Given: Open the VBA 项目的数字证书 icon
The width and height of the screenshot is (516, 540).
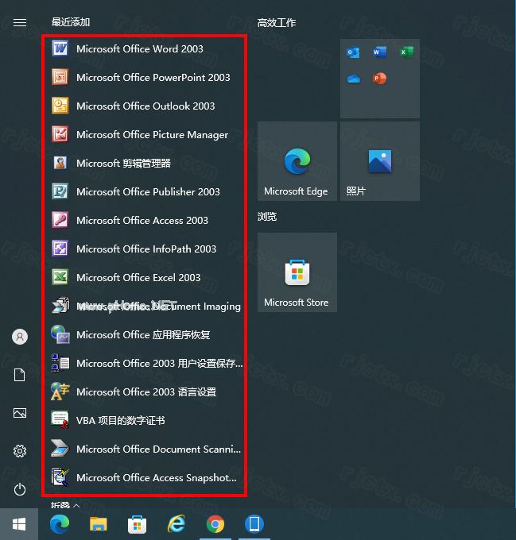Looking at the screenshot, I should tap(60, 420).
